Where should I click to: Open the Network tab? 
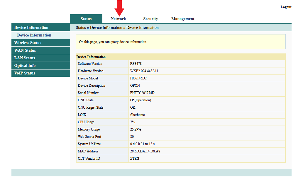(x=118, y=19)
